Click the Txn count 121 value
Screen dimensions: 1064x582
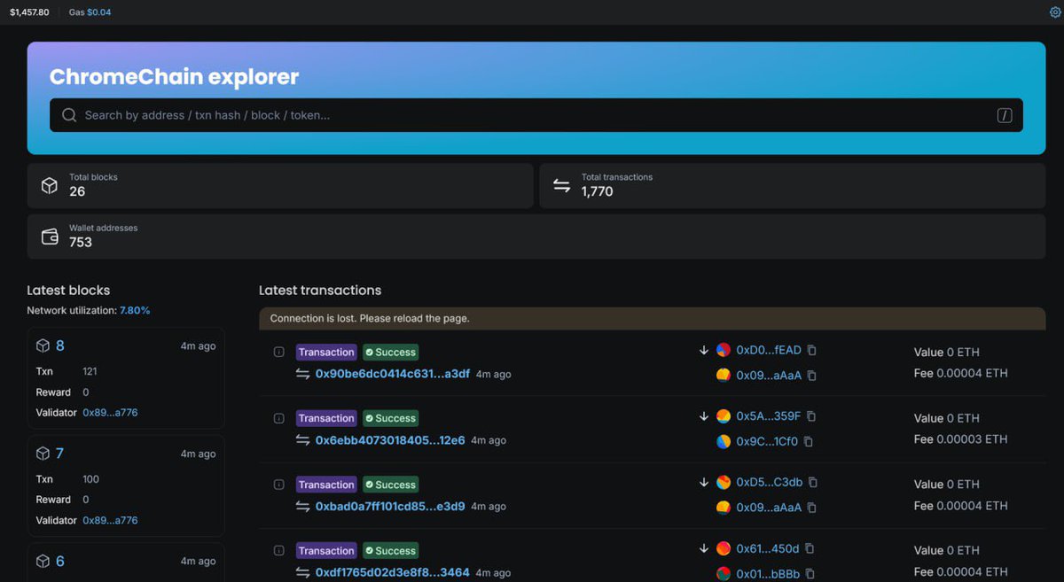(90, 371)
